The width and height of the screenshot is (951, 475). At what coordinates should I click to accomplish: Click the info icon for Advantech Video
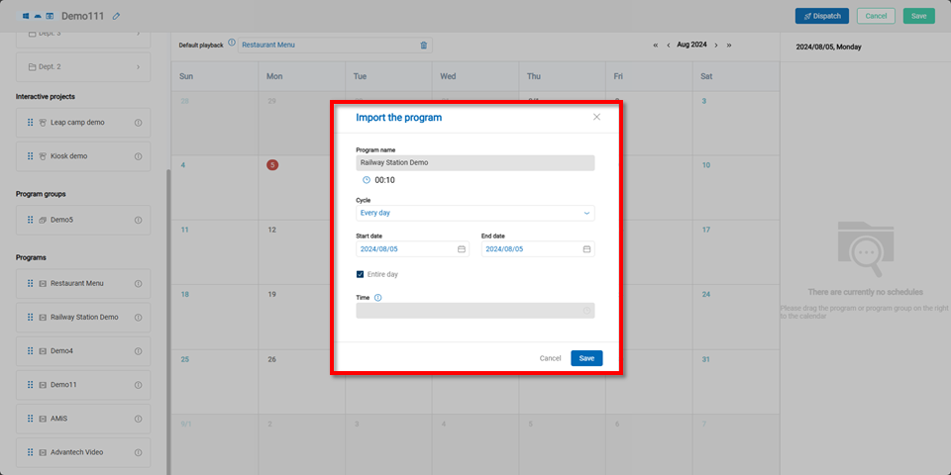(x=138, y=452)
